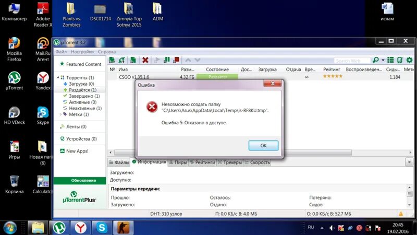The height and width of the screenshot is (235, 417).
Task: Switch to the Информация tab
Action: tap(149, 162)
